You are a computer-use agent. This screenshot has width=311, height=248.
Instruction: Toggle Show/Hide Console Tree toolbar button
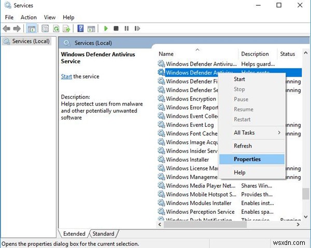(x=32, y=28)
